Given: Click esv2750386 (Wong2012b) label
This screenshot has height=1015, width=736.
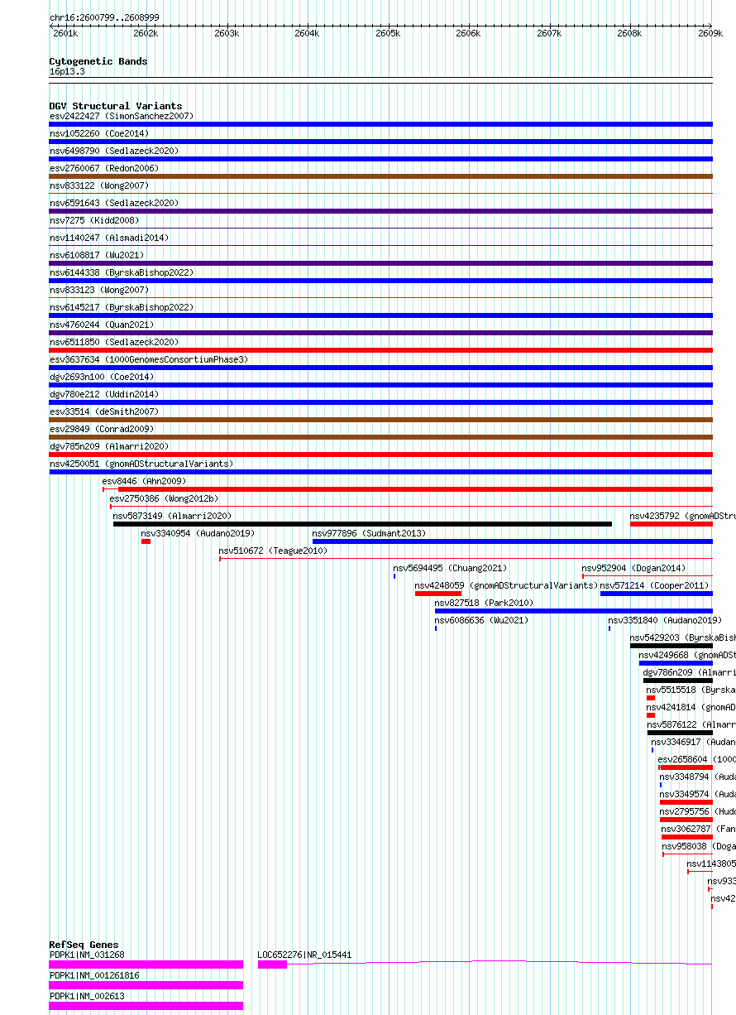Looking at the screenshot, I should [x=165, y=498].
